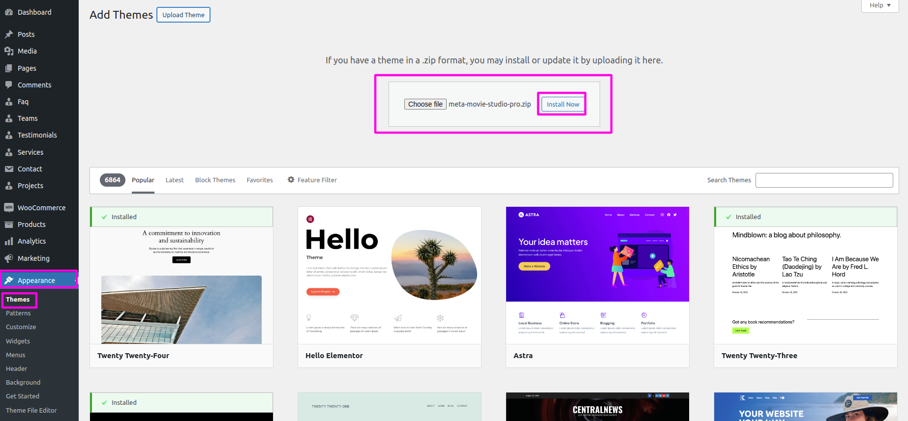Click the meta-movie-studio-pro.zip file name
908x421 pixels.
click(x=490, y=104)
